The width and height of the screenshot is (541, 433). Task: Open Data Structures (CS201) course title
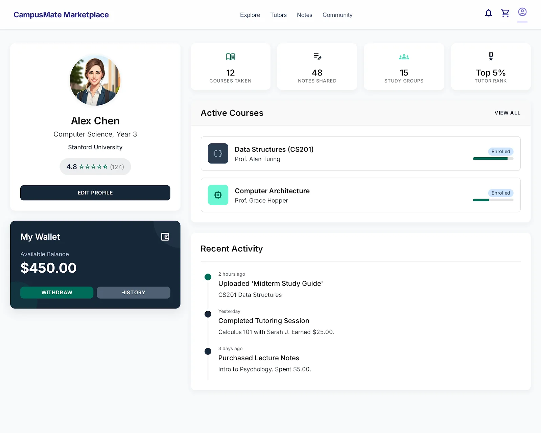pos(274,150)
